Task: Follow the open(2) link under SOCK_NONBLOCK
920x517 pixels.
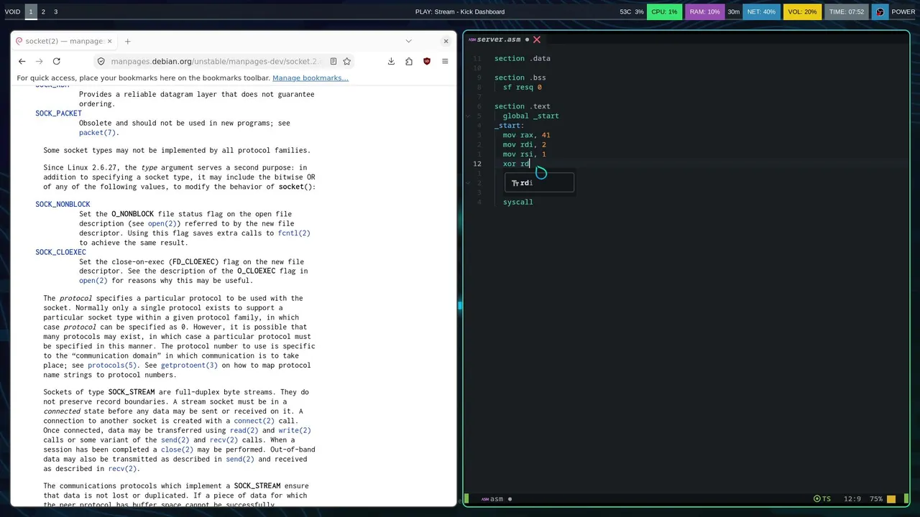Action: point(162,223)
